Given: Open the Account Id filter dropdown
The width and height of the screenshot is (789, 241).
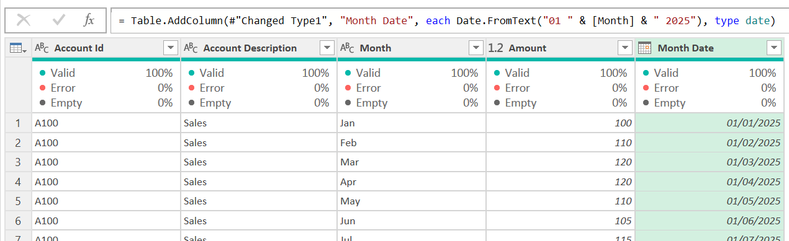Looking at the screenshot, I should click(171, 48).
